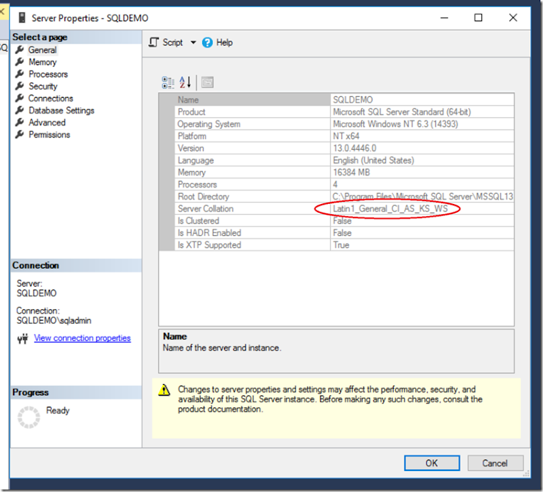Go to the Connections page
The height and width of the screenshot is (492, 543).
(50, 98)
